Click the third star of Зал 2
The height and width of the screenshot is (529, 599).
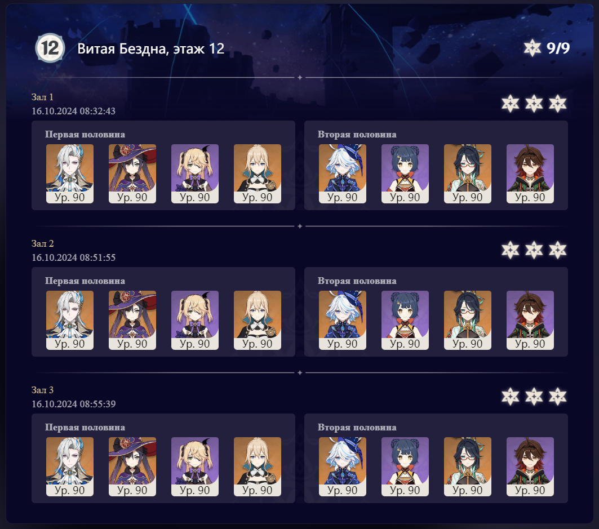point(558,250)
